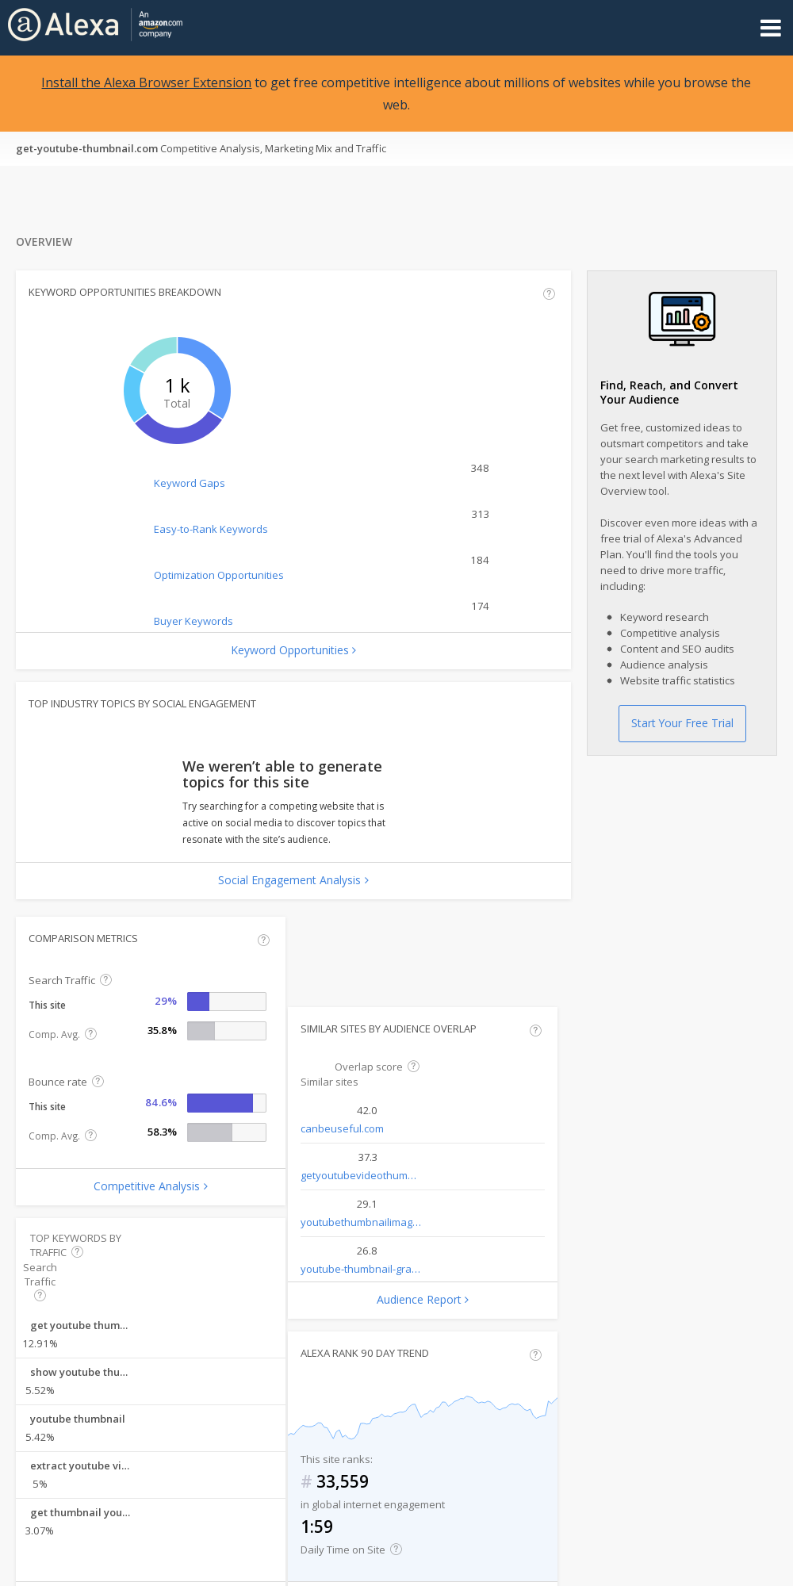Click the Easy-to-Rank value 313

coord(480,514)
